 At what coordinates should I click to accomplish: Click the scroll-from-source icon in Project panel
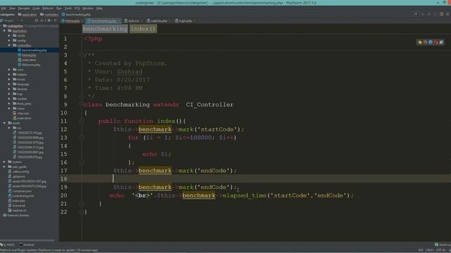37,20
